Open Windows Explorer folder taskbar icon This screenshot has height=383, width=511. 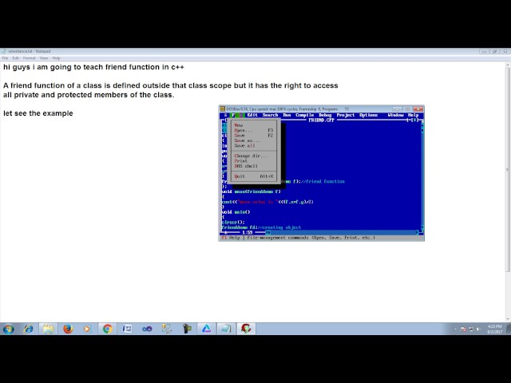click(x=48, y=329)
